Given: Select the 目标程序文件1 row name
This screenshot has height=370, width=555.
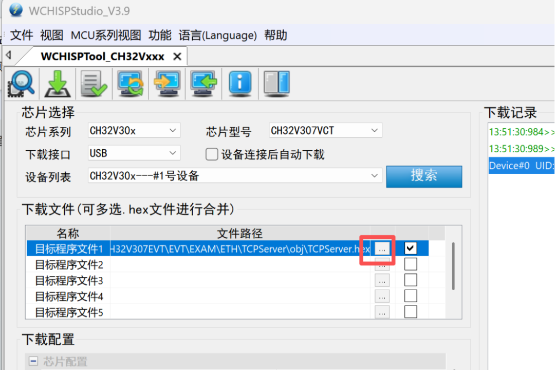Looking at the screenshot, I should [69, 249].
